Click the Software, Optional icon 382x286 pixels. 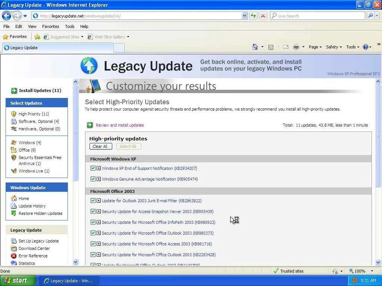14,121
